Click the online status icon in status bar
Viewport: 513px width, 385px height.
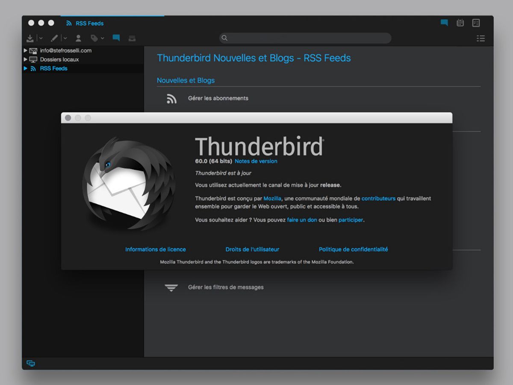click(31, 364)
